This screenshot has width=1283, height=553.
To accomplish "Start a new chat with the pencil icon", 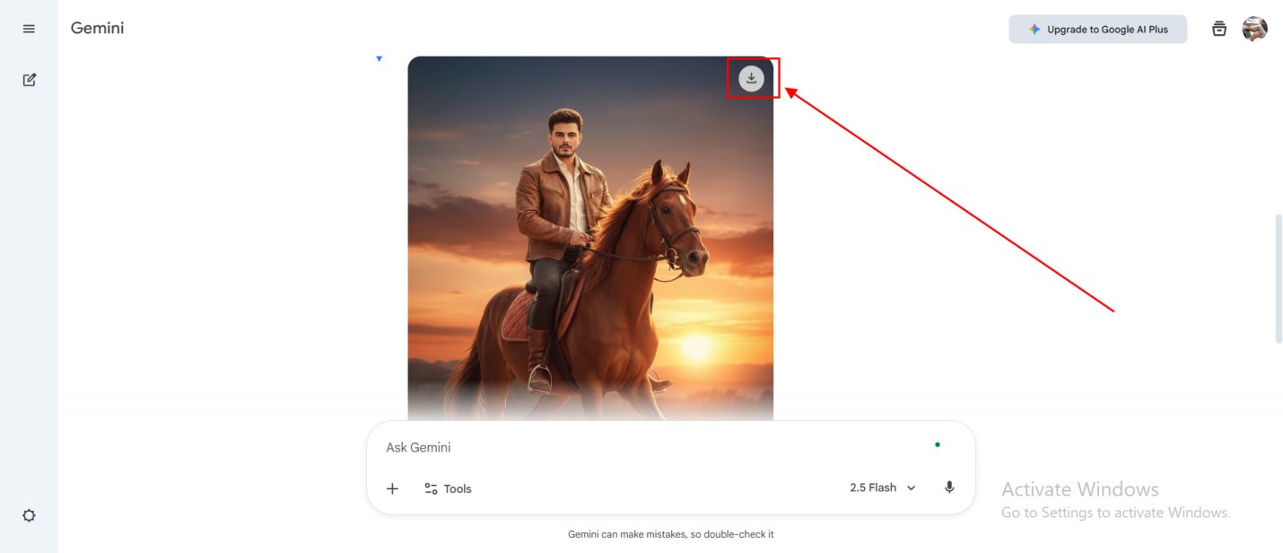I will [29, 79].
